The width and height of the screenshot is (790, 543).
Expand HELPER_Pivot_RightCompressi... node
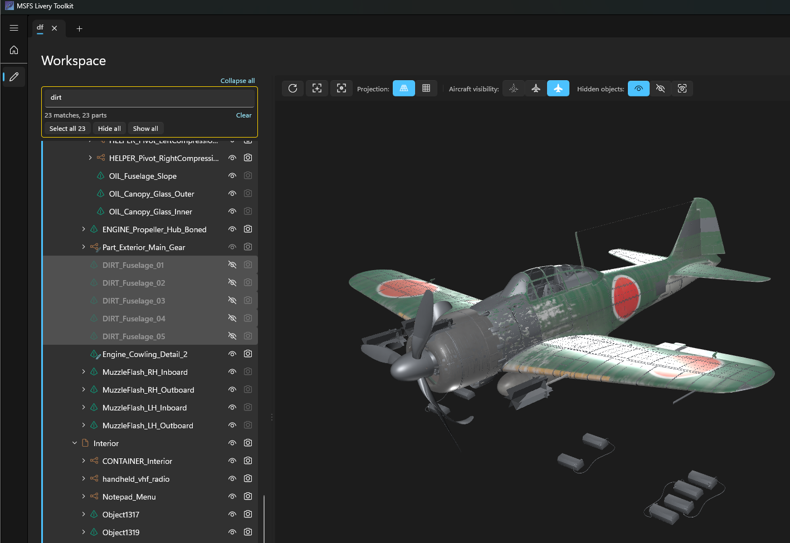pyautogui.click(x=90, y=158)
